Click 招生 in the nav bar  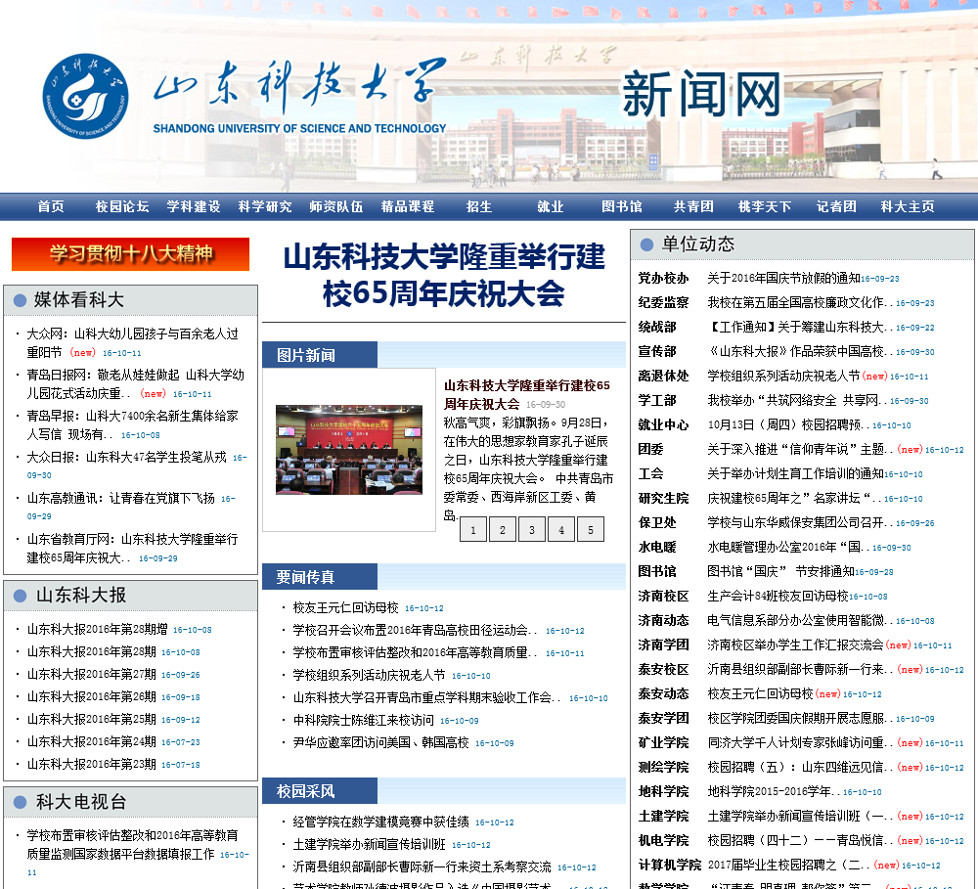coord(479,206)
